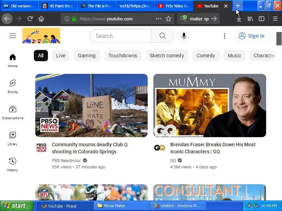
Task: Click the PBS NewsHour channel avatar
Action: (x=42, y=148)
